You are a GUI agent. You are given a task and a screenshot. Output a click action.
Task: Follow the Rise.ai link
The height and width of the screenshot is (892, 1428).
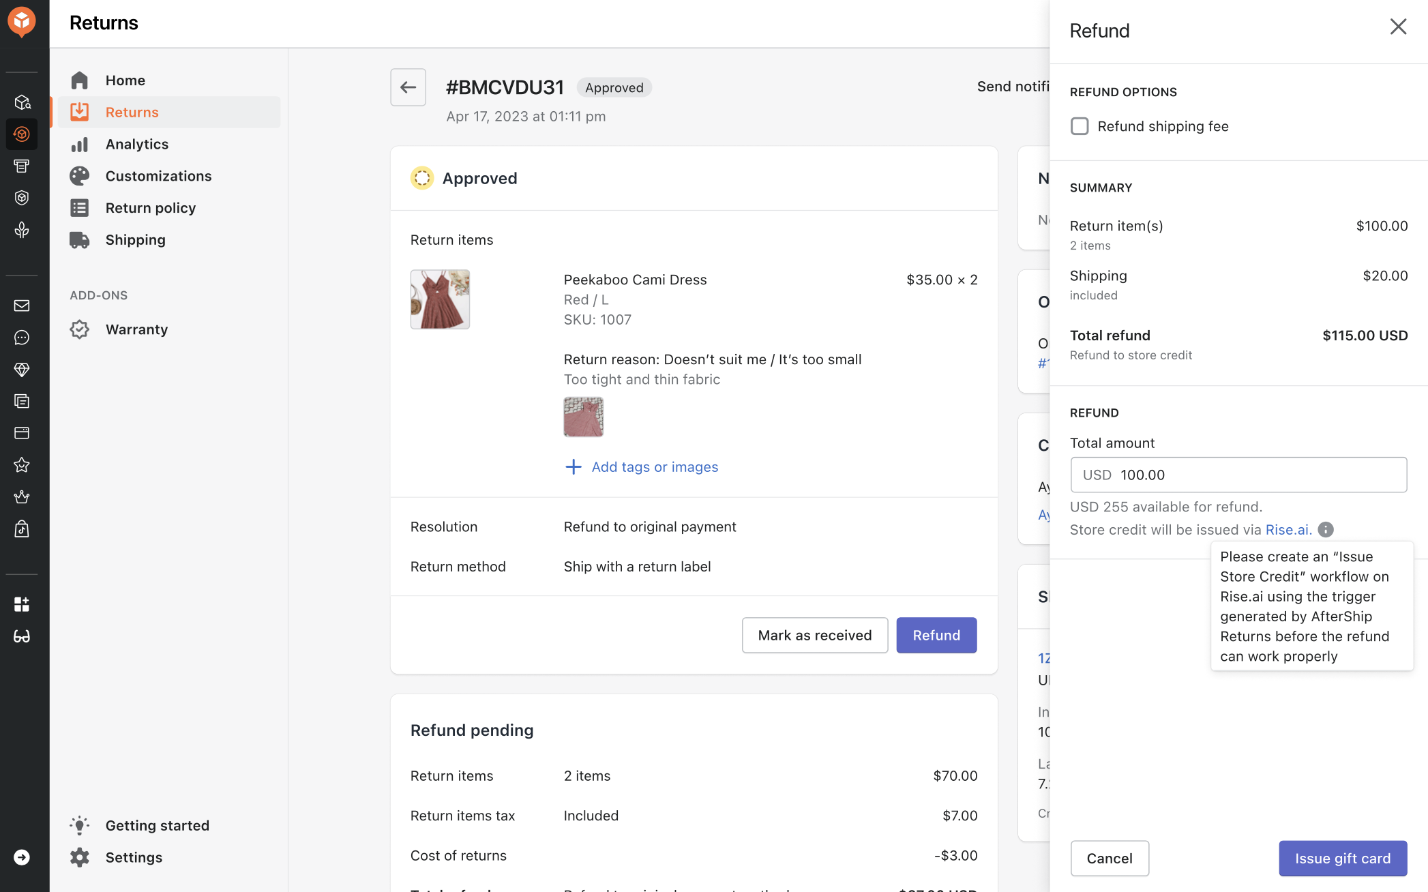1288,530
